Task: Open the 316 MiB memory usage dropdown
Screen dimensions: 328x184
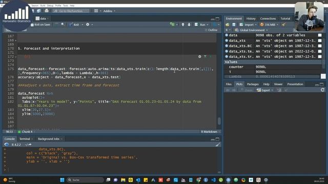Action: coord(269,25)
